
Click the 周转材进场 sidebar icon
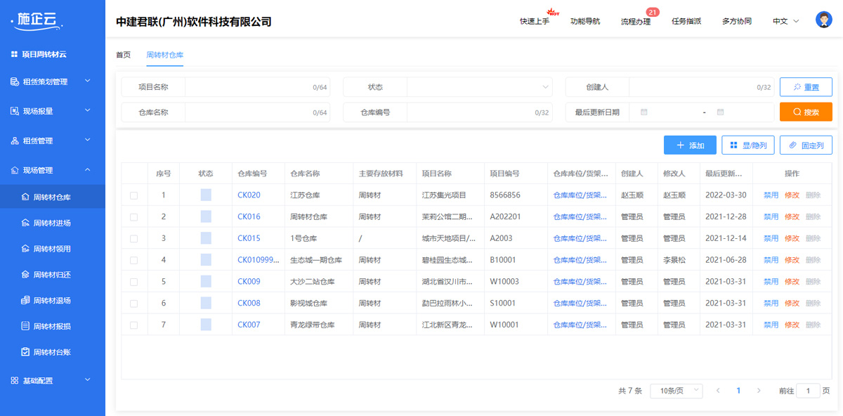click(25, 223)
